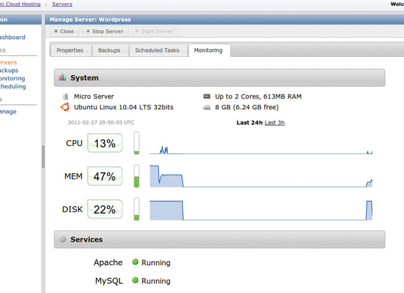
Task: Click the Micro Server icon
Action: [66, 97]
